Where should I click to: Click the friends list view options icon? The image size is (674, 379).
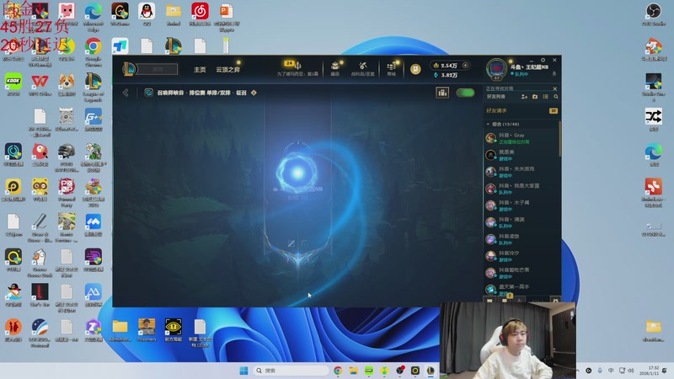[545, 97]
